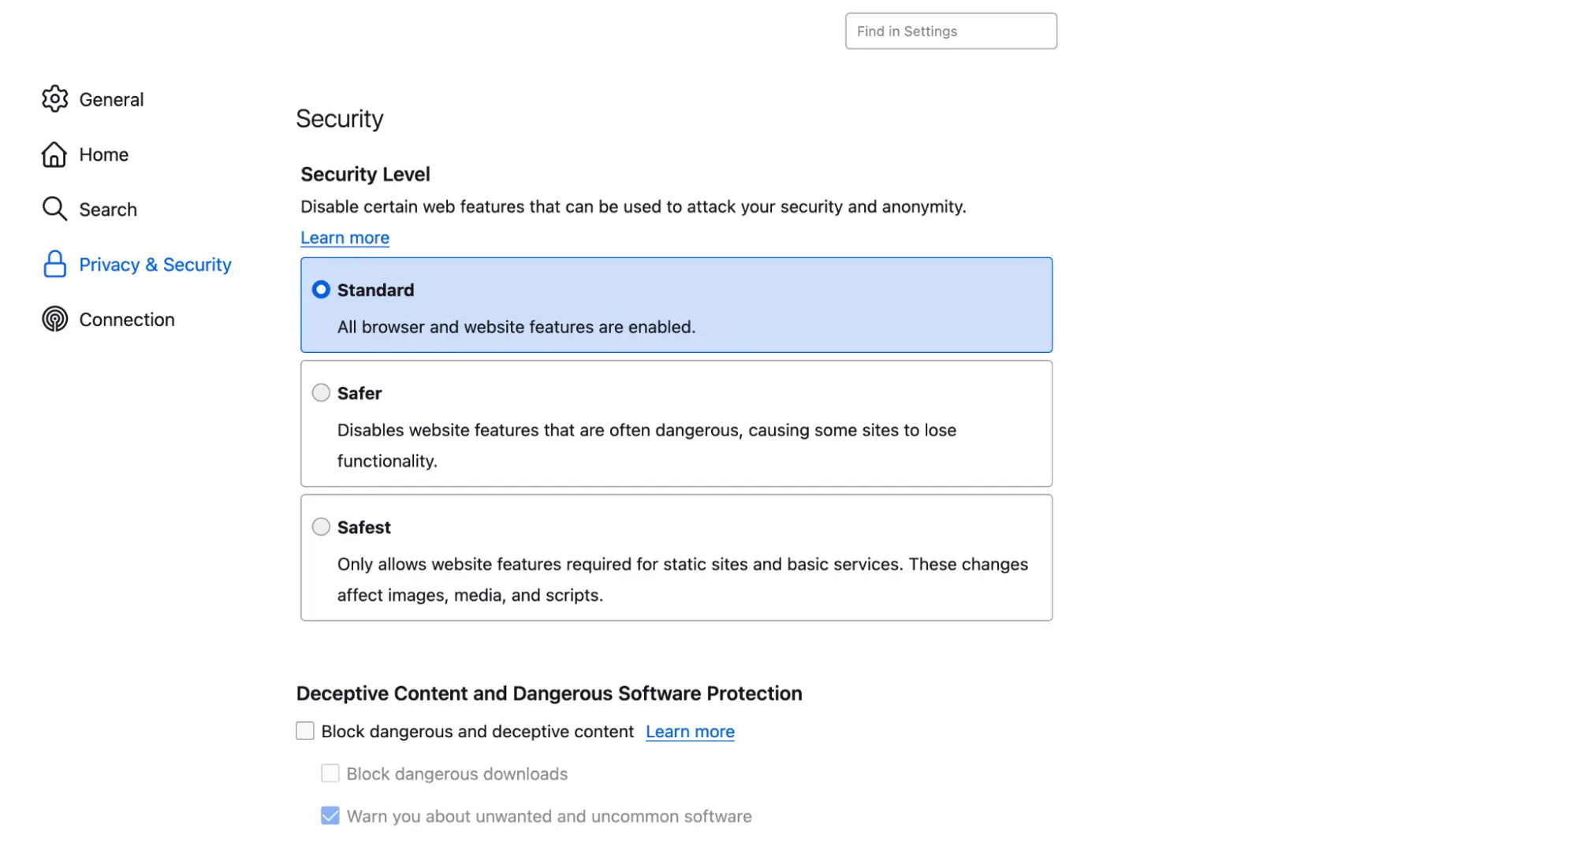The image size is (1576, 861).
Task: Open the General settings tab
Action: click(111, 100)
